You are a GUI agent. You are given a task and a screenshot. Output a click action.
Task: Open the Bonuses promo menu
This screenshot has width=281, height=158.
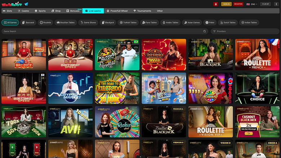pyautogui.click(x=73, y=11)
